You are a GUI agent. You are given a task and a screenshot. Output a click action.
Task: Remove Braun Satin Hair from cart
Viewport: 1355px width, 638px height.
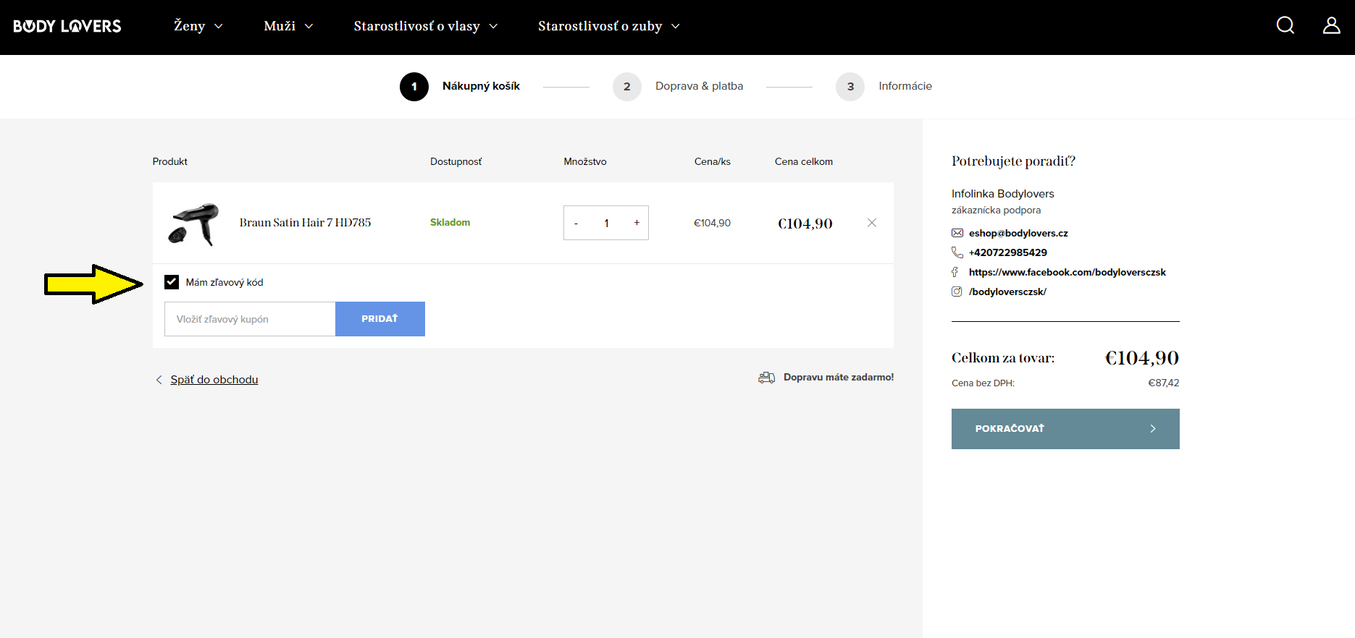[x=872, y=223]
